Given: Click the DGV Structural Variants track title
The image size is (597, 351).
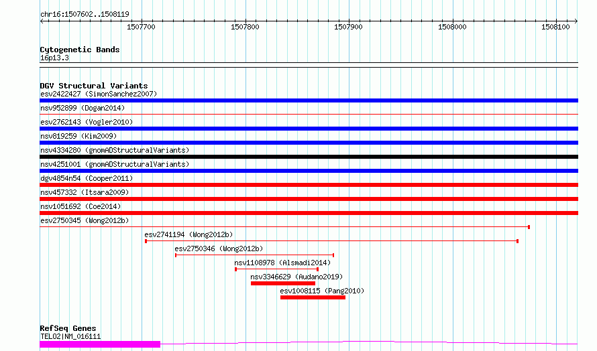Looking at the screenshot, I should (x=94, y=86).
